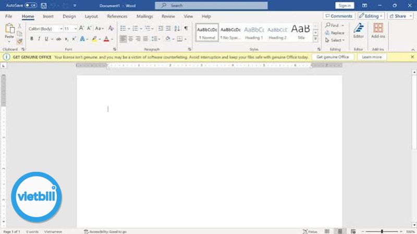The width and height of the screenshot is (417, 234).
Task: Select Align Right
Action: (x=138, y=39)
